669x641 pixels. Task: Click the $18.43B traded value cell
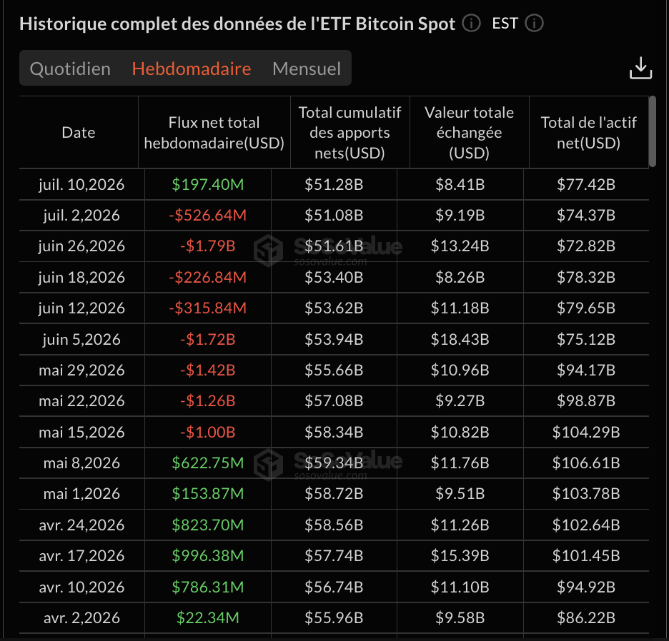coord(460,340)
